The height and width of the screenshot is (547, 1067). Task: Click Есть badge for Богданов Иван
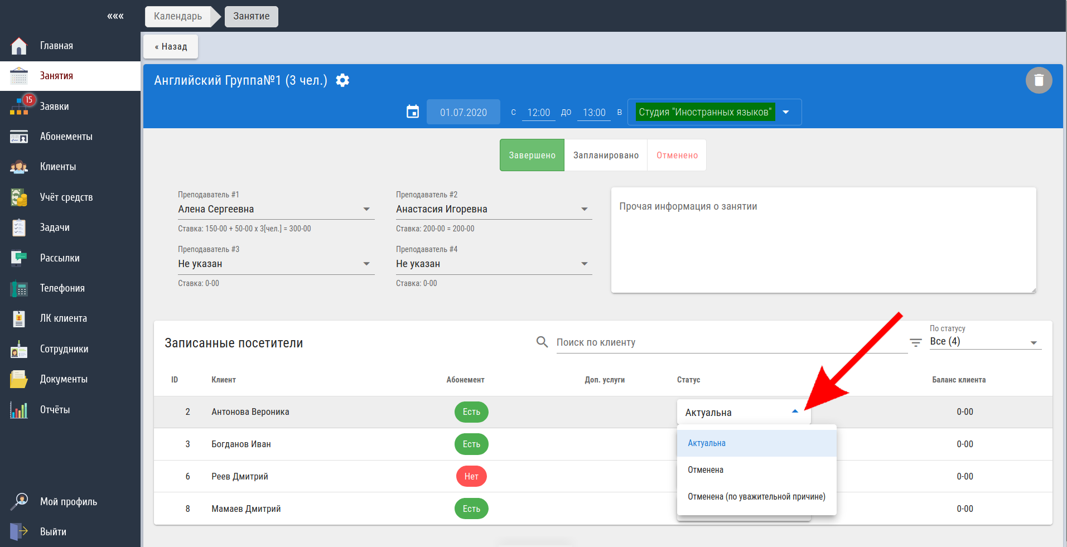coord(471,444)
